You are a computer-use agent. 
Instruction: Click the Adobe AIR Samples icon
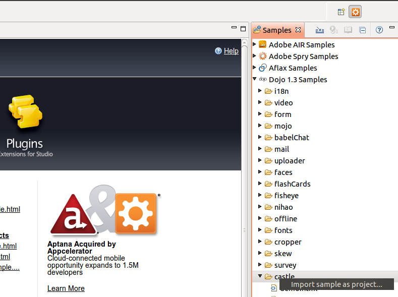[263, 45]
